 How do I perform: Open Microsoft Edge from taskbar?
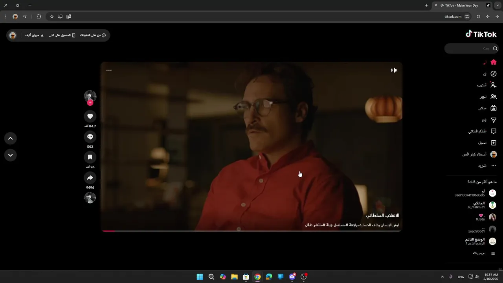pos(269,277)
